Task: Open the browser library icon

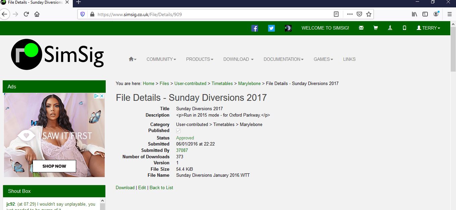Action: pyautogui.click(x=415, y=14)
